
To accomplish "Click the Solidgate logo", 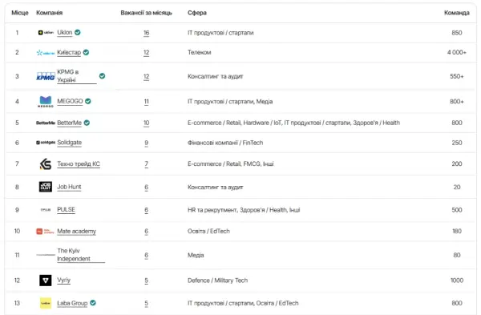I will tap(46, 143).
